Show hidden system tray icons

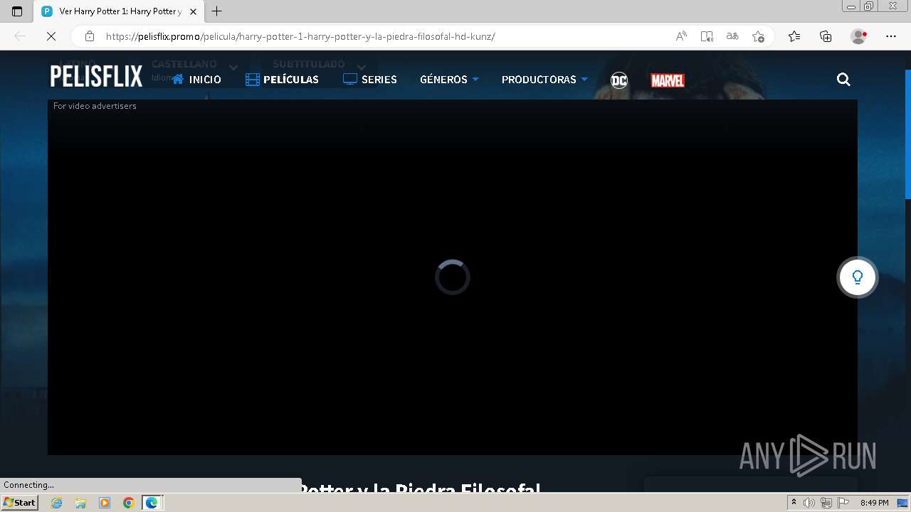pos(794,503)
